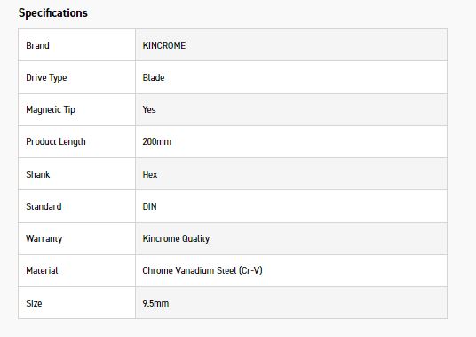The width and height of the screenshot is (476, 337).
Task: Click the Chrome Vanadium Steel value
Action: 202,270
